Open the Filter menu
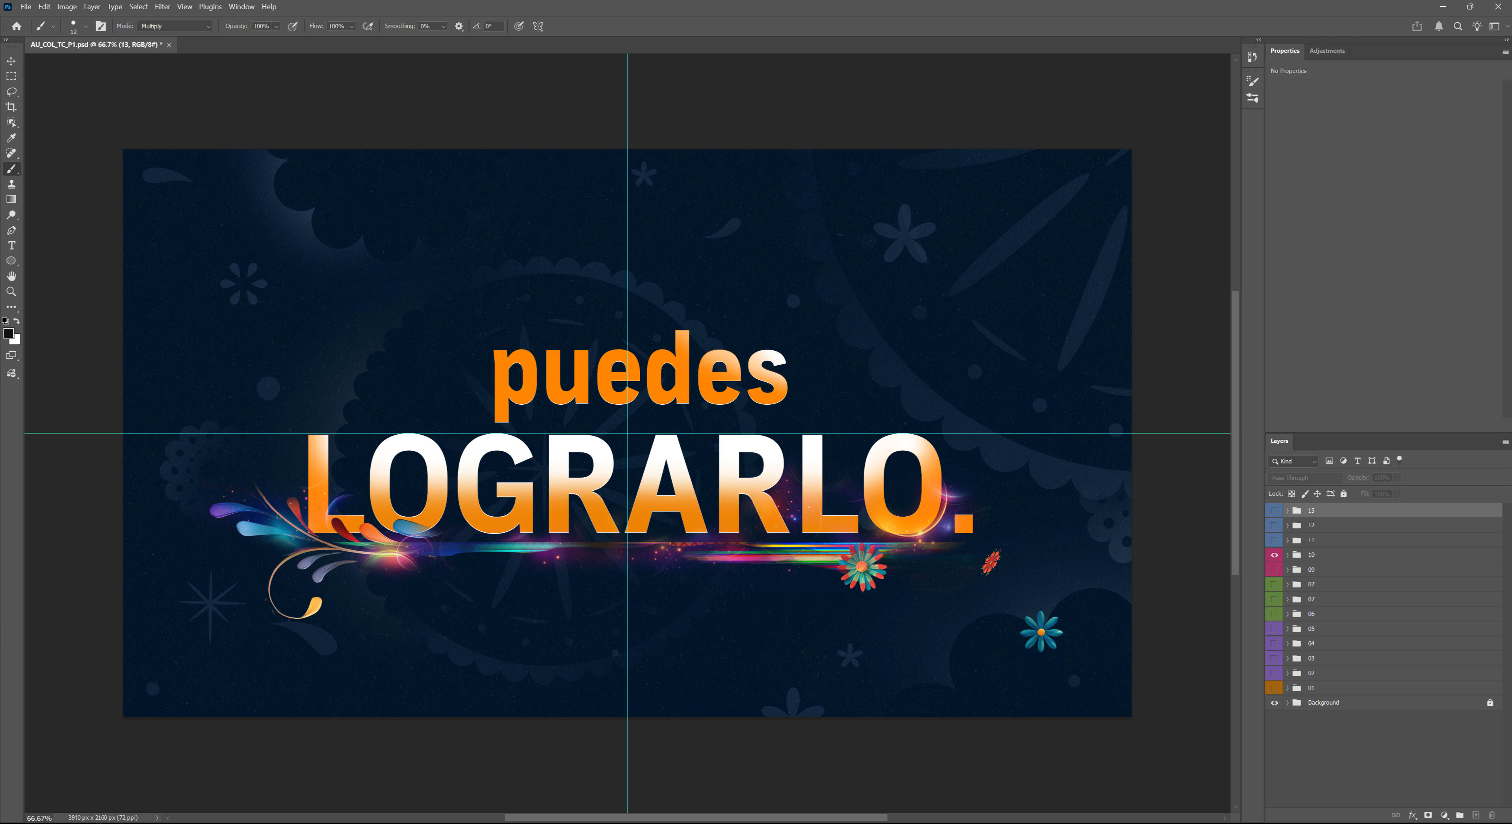1512x824 pixels. pos(162,6)
